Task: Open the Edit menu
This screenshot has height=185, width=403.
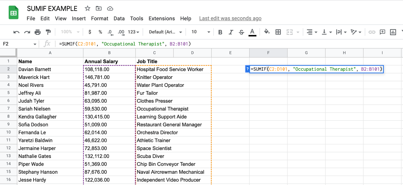Action: click(45, 18)
